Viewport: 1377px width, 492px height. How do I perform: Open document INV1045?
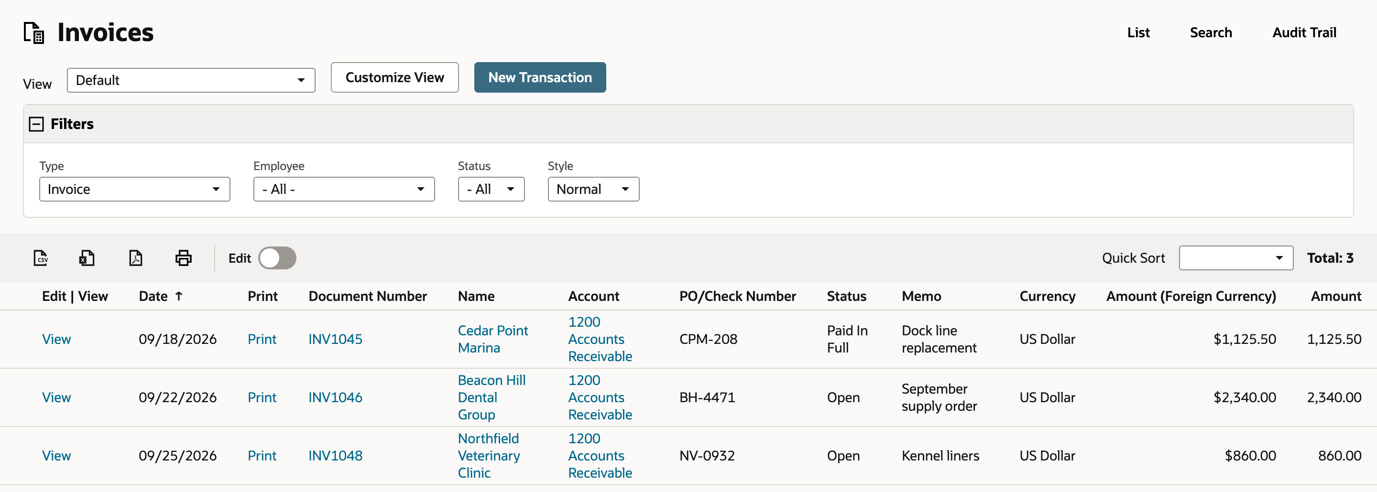coord(335,339)
